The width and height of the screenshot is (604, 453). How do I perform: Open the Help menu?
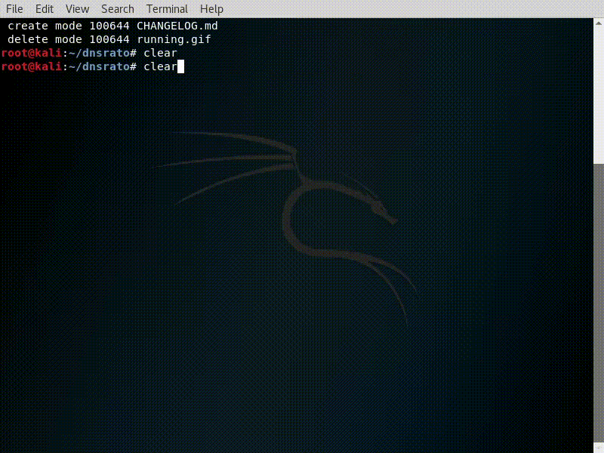[x=211, y=9]
